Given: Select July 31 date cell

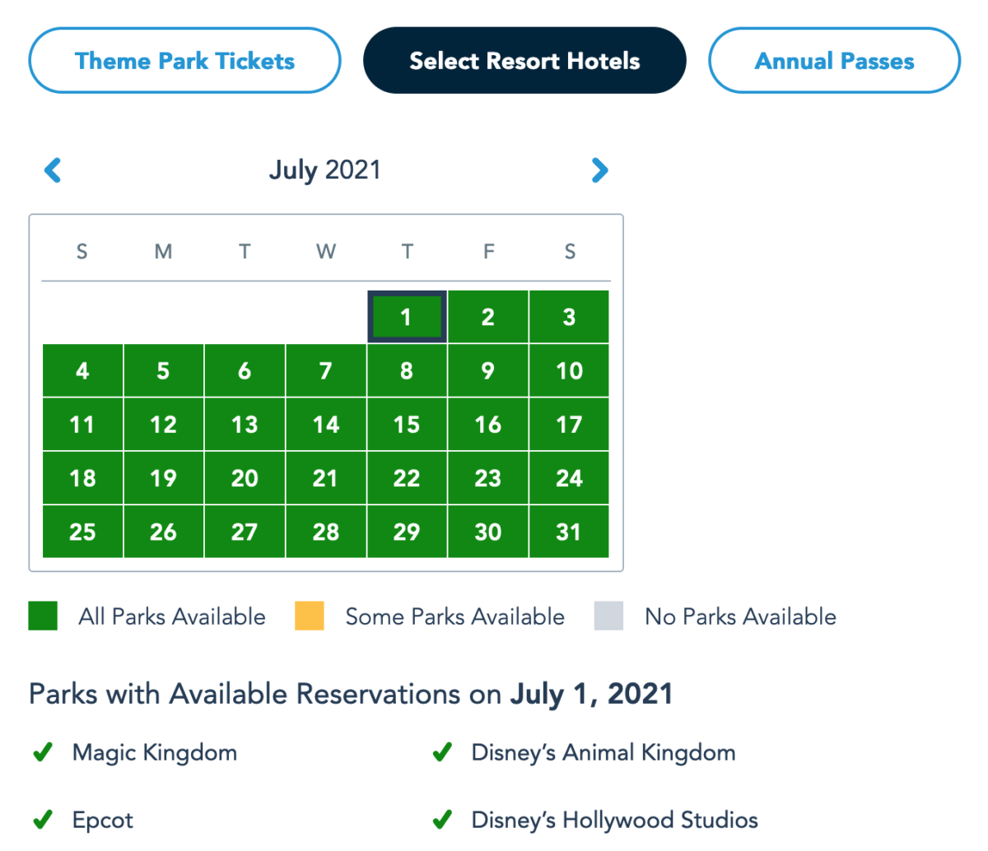Looking at the screenshot, I should click(x=569, y=532).
